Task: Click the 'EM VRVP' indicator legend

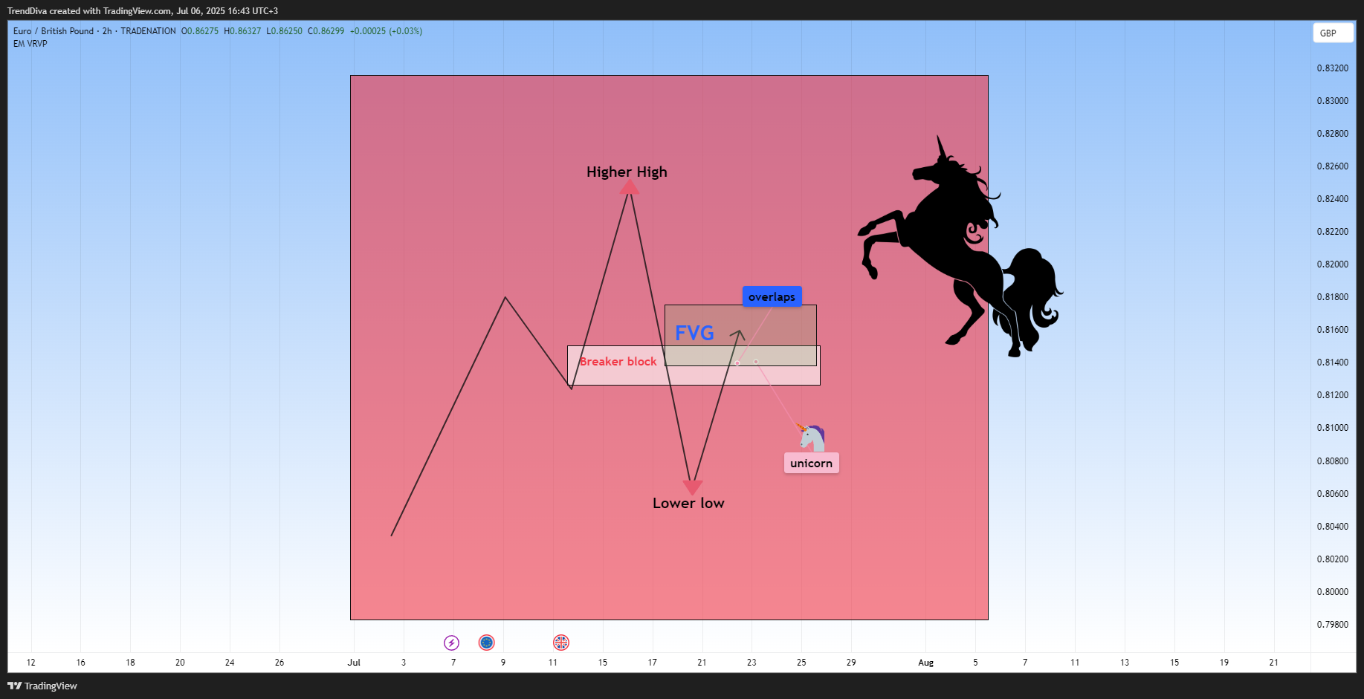Action: (30, 44)
